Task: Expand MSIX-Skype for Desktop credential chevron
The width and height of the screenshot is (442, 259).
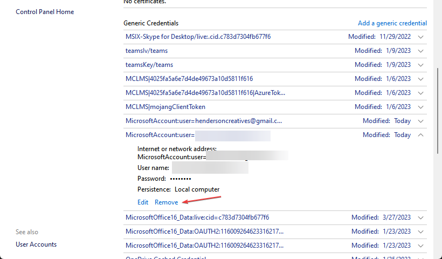Action: click(420, 37)
